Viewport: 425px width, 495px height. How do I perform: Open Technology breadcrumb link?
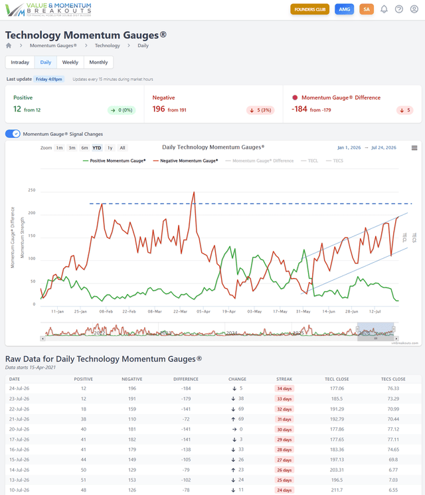pyautogui.click(x=108, y=46)
